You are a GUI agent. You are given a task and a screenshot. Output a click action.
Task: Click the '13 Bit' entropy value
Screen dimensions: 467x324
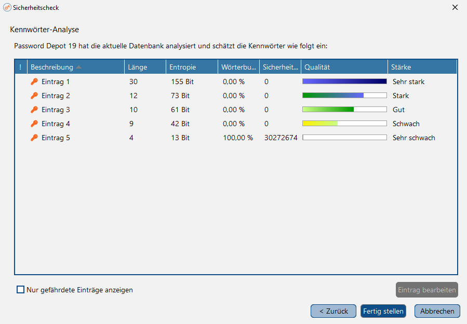tap(180, 138)
